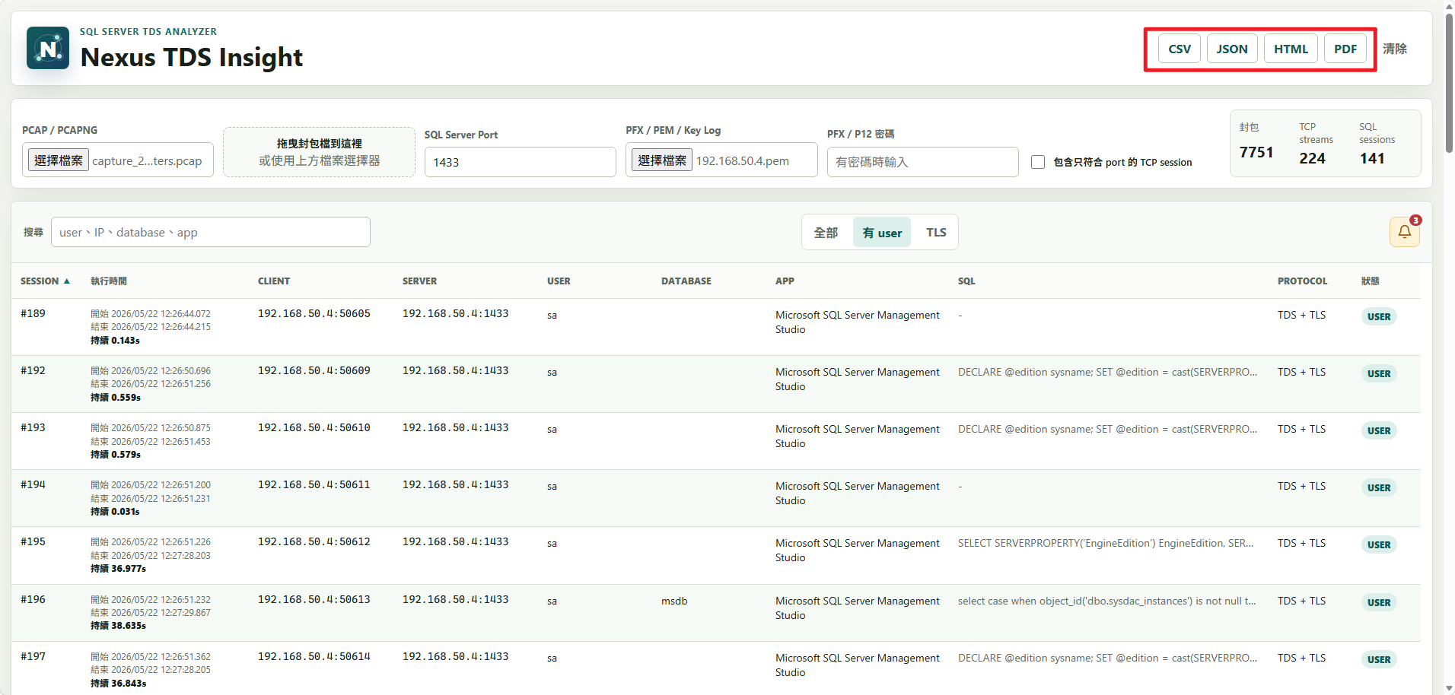
Task: Click USER status badge of session #189
Action: 1379,316
